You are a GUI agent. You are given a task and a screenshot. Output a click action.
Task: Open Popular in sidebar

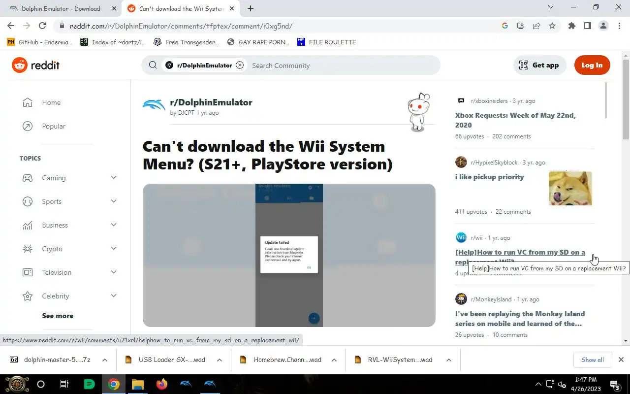click(x=54, y=126)
